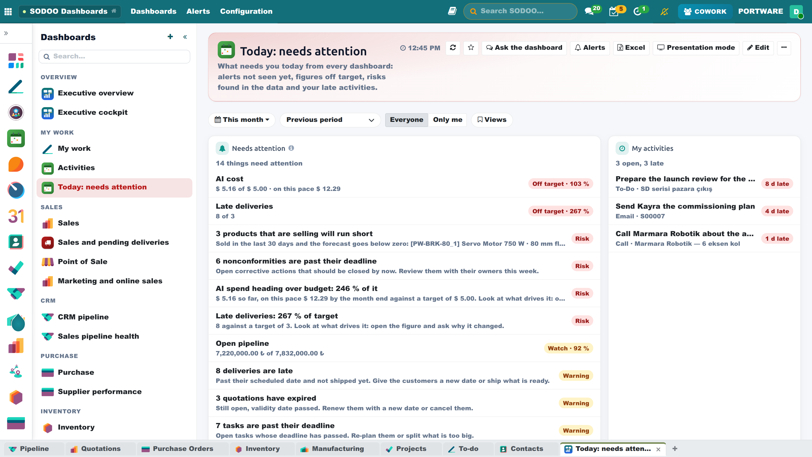Click the muted notifications bell icon

tap(664, 11)
